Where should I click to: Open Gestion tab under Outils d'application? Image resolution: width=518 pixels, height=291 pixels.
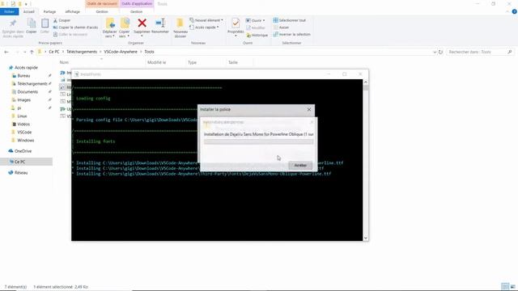[136, 11]
